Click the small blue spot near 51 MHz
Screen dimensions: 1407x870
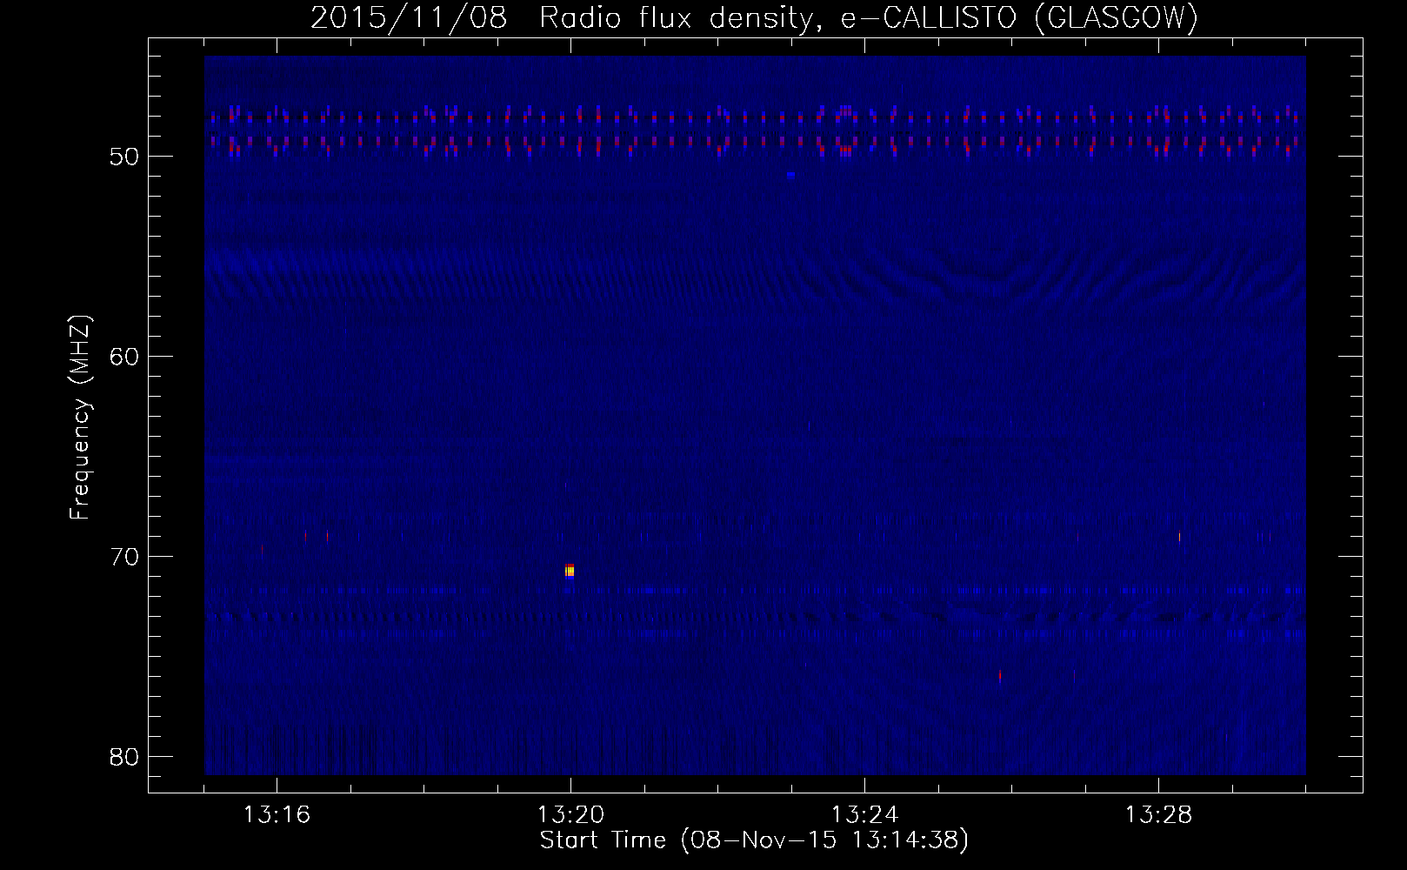click(790, 175)
